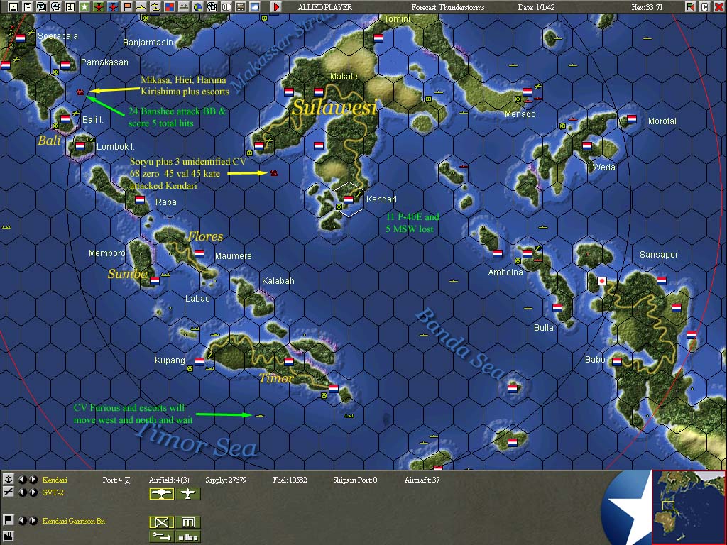Click the crosshair target toolbar icon
727x545 pixels.
pos(212,7)
